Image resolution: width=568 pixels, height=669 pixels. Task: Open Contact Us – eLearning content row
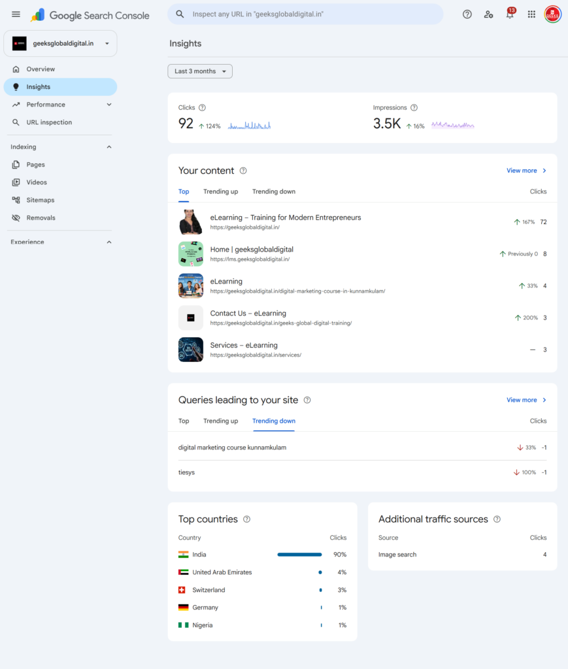(362, 318)
